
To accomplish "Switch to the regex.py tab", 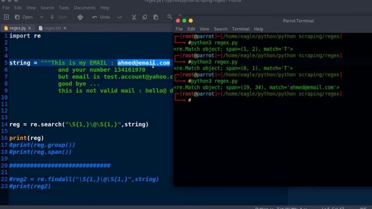I will click(x=17, y=28).
